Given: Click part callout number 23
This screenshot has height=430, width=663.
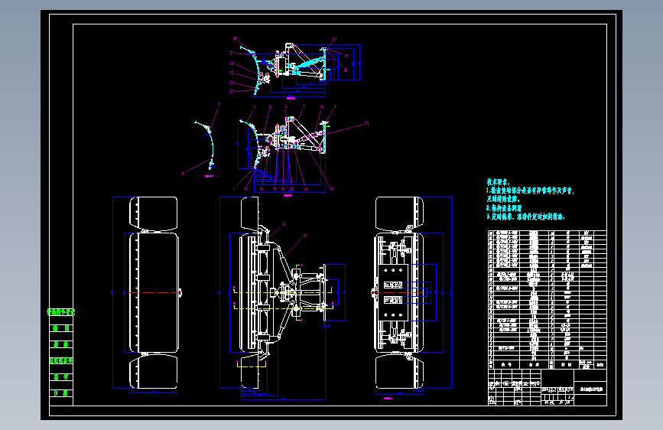Looking at the screenshot, I should tap(232, 91).
